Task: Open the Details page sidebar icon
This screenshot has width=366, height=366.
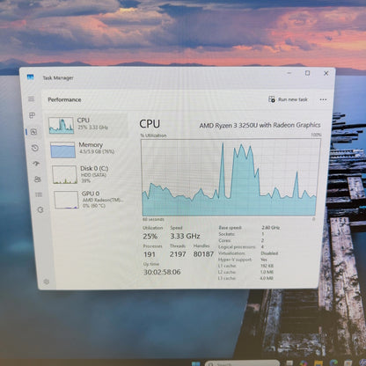Action: (39, 194)
